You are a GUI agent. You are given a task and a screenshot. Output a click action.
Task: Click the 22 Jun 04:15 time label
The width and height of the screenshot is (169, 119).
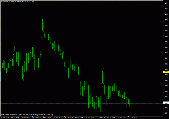(x=90, y=118)
